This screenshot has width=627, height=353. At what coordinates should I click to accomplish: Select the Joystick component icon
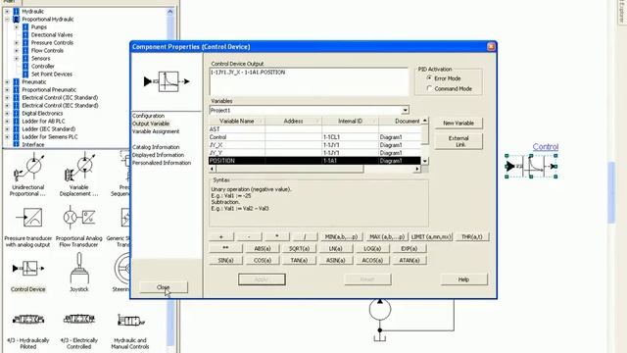tap(79, 268)
